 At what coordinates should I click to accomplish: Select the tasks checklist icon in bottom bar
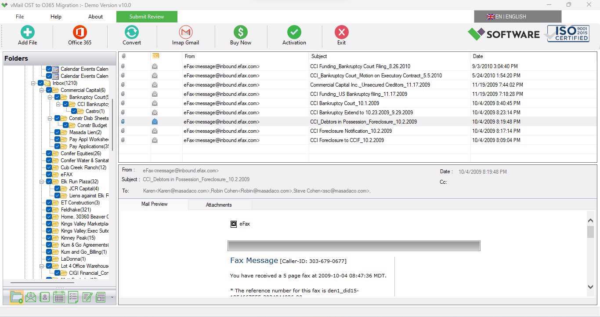click(73, 297)
